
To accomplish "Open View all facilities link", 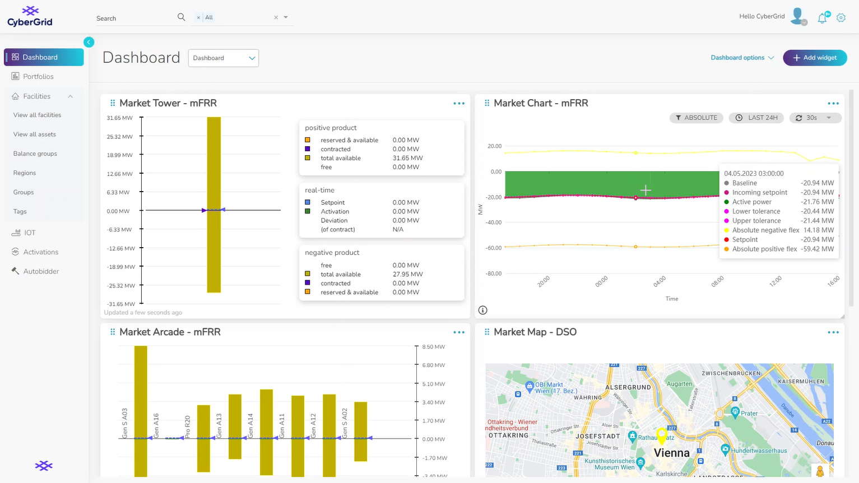I will (37, 115).
